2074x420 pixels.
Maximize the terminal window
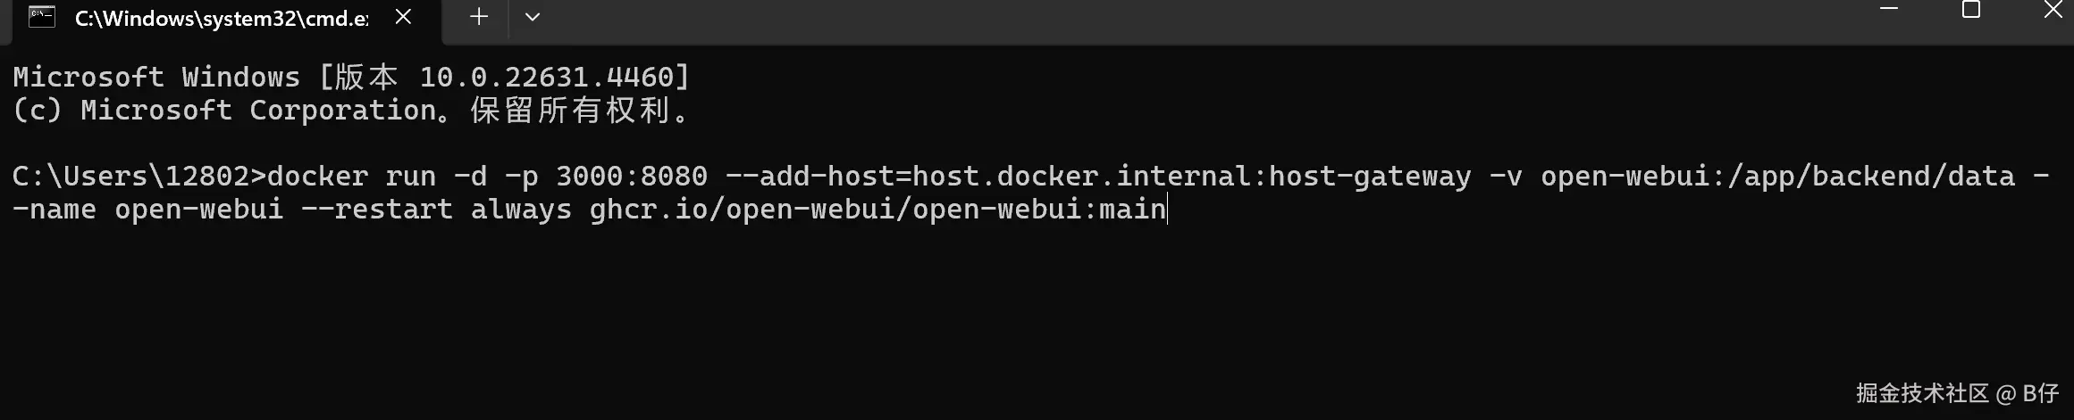pos(1971,9)
